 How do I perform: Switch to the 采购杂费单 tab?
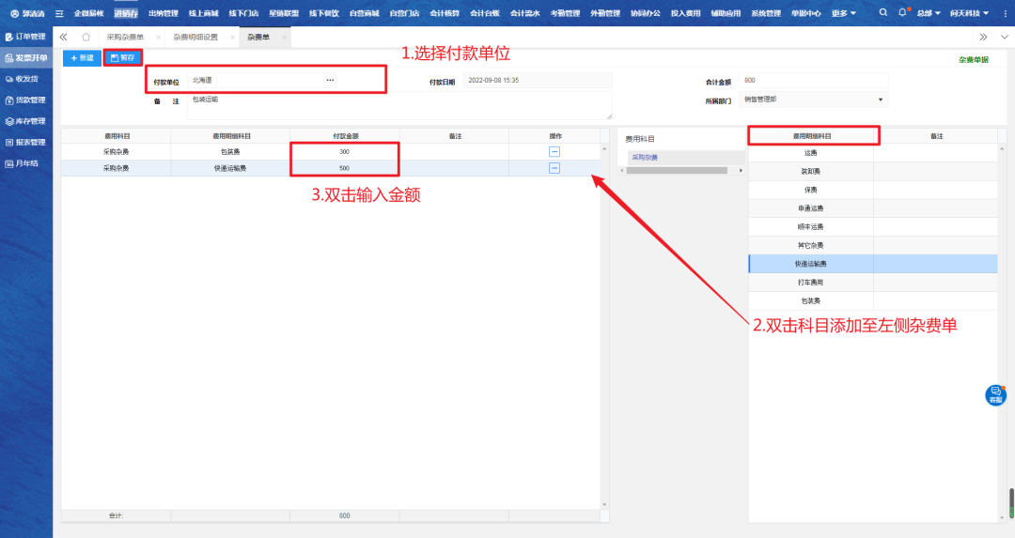pyautogui.click(x=125, y=37)
